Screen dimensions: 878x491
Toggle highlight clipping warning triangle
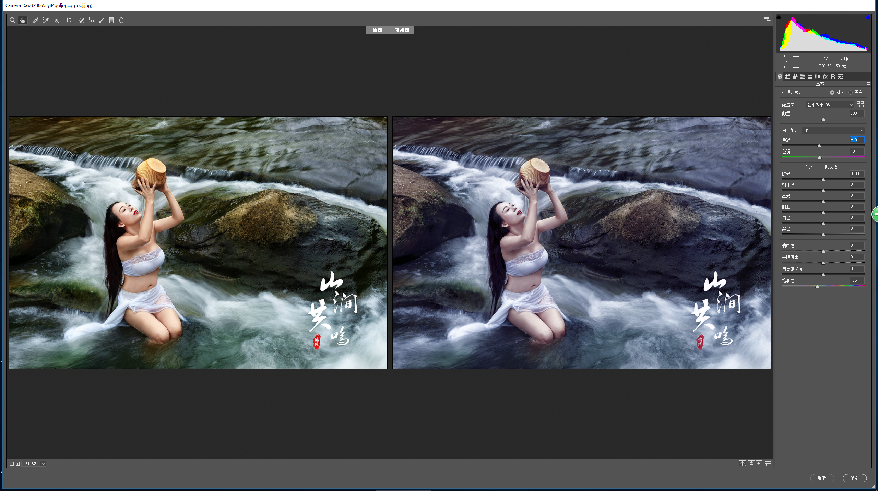(x=868, y=17)
